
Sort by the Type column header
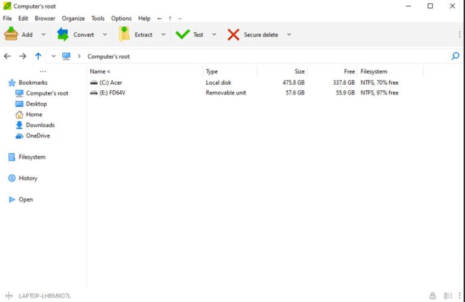(x=212, y=71)
